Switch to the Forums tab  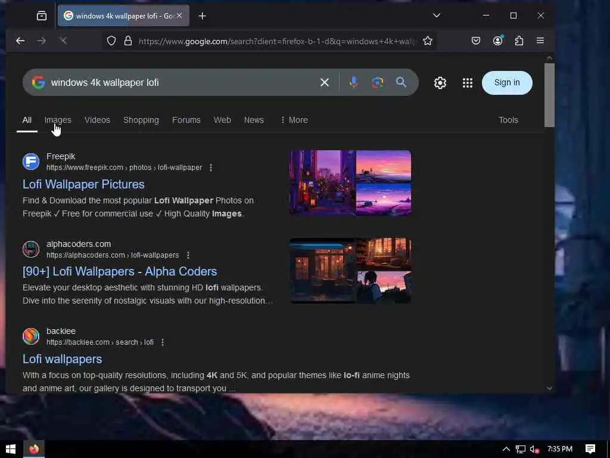point(186,120)
